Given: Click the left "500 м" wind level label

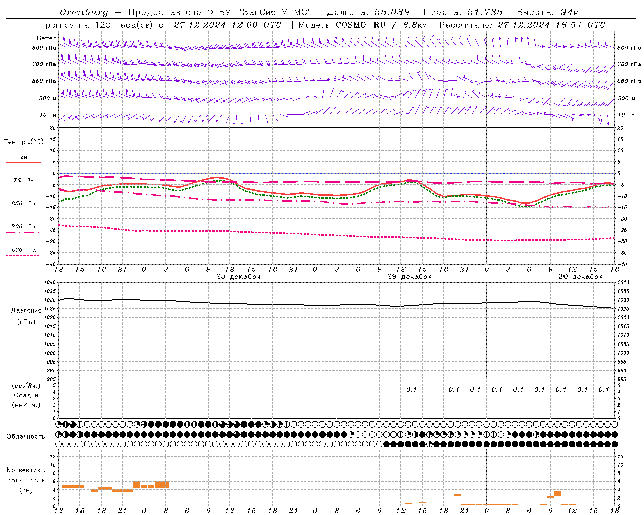Looking at the screenshot, I should pos(48,98).
